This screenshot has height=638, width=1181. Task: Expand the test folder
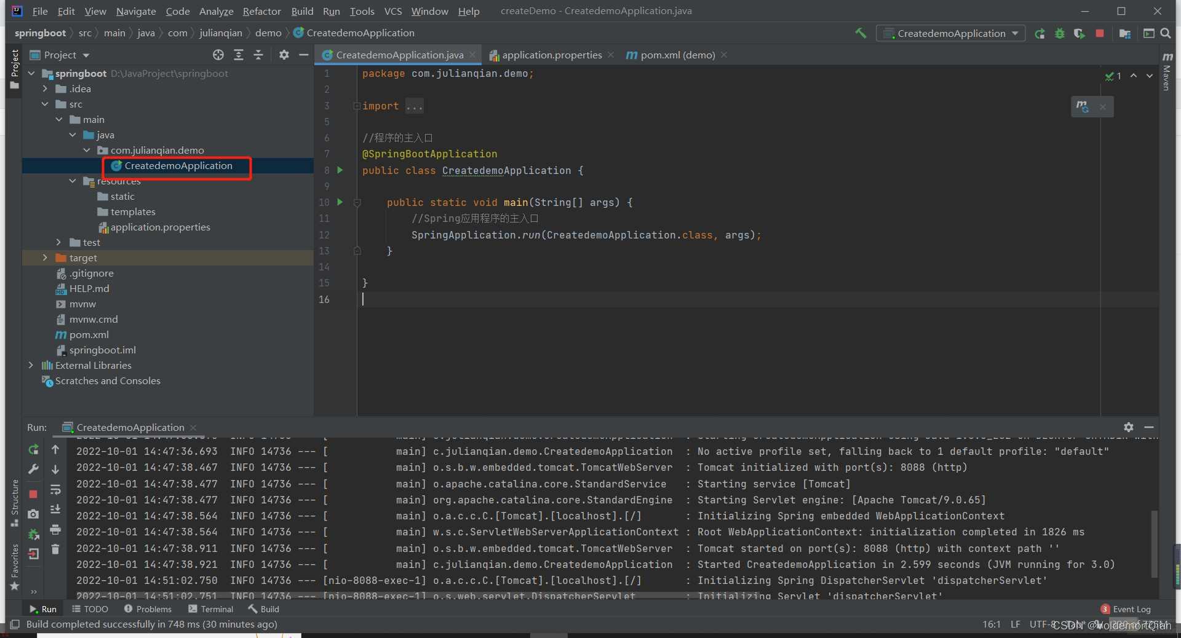click(x=59, y=242)
